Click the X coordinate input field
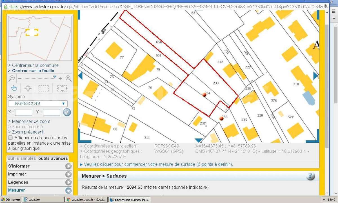Screen dimensions: 338x203 pyautogui.click(x=24, y=112)
